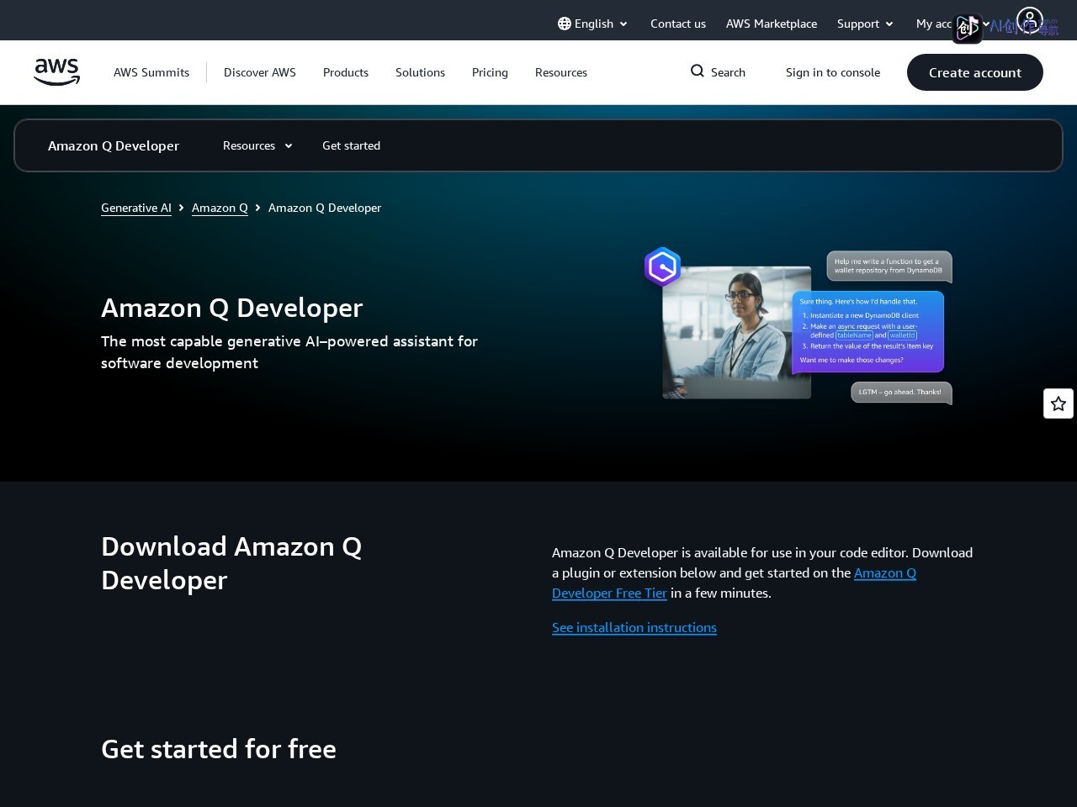Open the Resources menu in main navigation
This screenshot has height=807, width=1077.
[561, 72]
